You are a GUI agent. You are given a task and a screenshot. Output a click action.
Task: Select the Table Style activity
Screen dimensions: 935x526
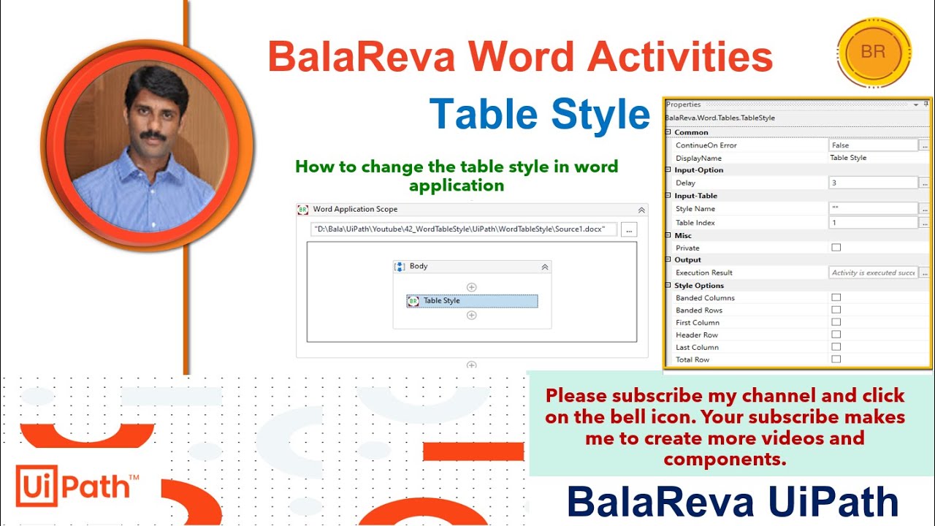click(x=472, y=301)
